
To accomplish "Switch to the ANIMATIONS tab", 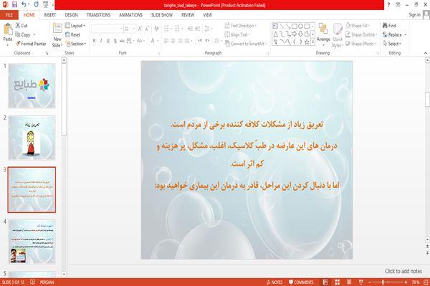I will pyautogui.click(x=130, y=15).
